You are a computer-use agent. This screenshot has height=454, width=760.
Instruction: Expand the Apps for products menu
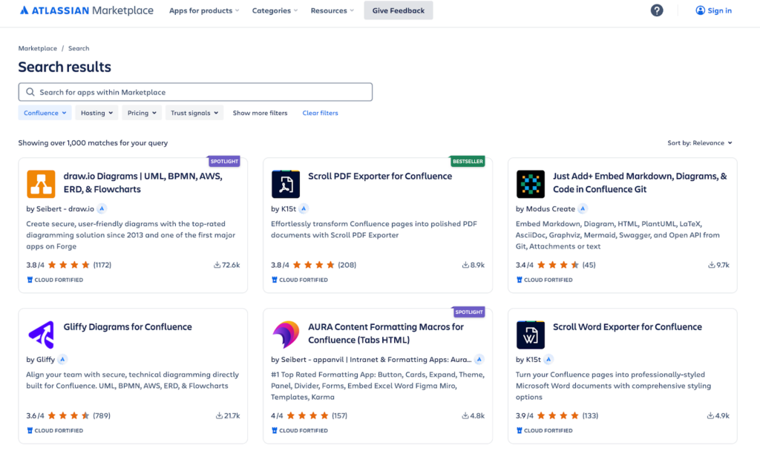pyautogui.click(x=204, y=10)
